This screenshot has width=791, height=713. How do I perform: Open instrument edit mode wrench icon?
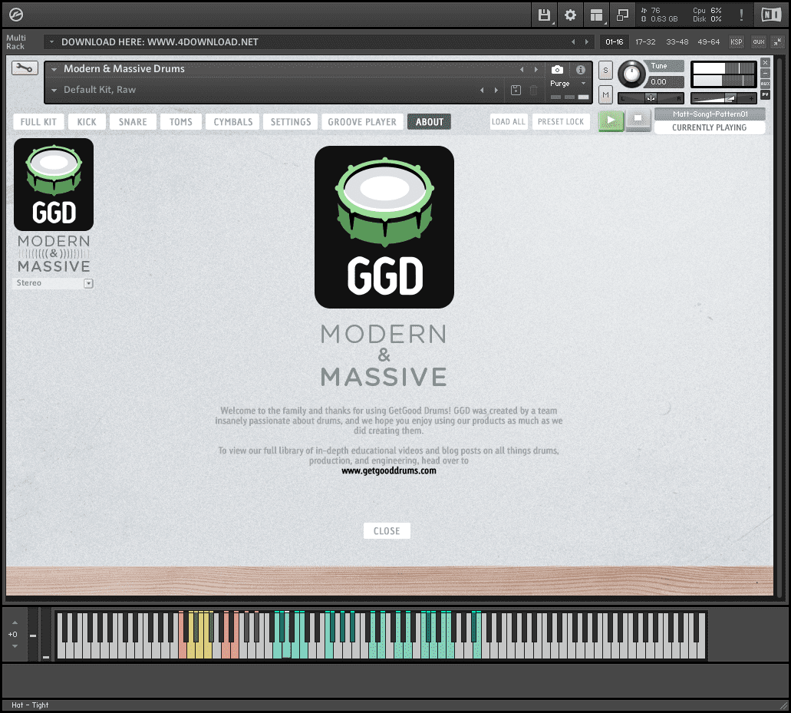coord(25,68)
